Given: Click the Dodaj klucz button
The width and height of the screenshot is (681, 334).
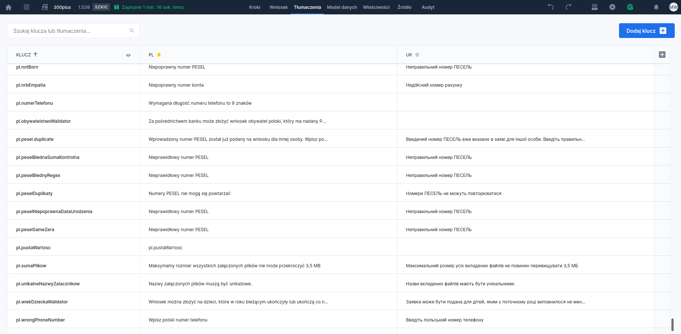Looking at the screenshot, I should (x=646, y=31).
